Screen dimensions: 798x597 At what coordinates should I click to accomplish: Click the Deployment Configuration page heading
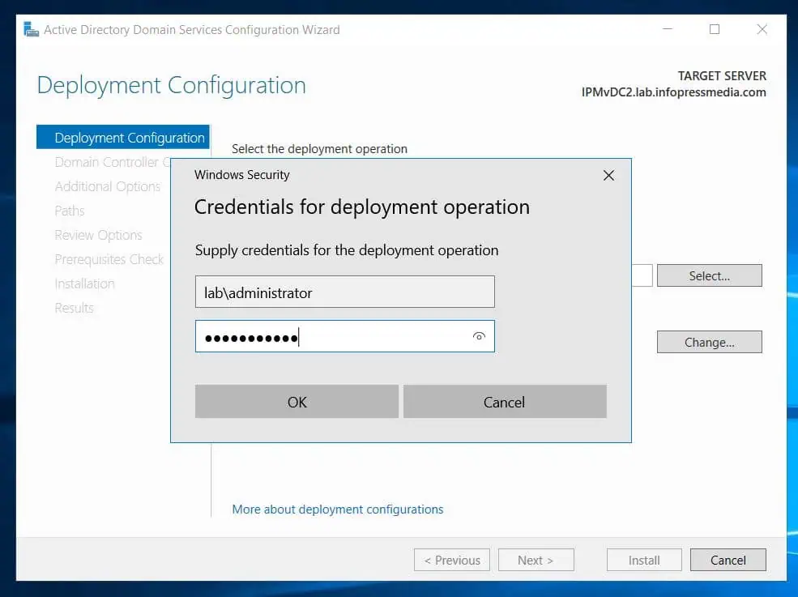coord(172,85)
